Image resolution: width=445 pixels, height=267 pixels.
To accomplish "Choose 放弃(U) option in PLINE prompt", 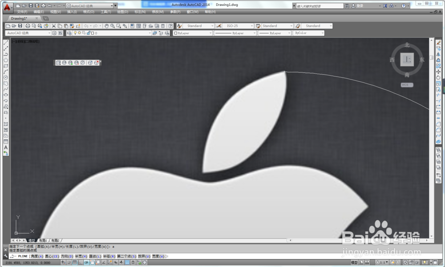I will 144,256.
